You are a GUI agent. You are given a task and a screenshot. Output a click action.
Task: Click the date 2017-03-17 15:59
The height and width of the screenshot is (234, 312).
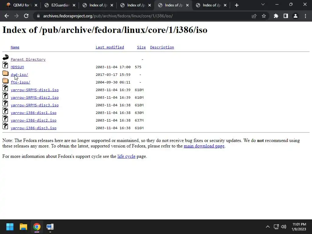coord(113,75)
